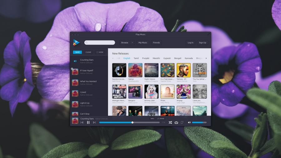Screen dimensions: 281x158
Task: Click the Play Music logo icon
Action: [x=76, y=42]
